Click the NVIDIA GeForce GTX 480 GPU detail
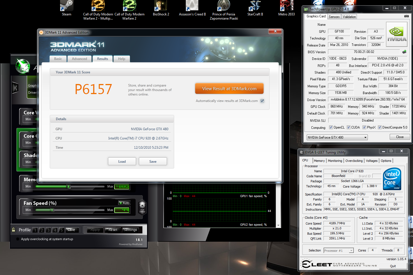This screenshot has height=275, width=413. [150, 129]
